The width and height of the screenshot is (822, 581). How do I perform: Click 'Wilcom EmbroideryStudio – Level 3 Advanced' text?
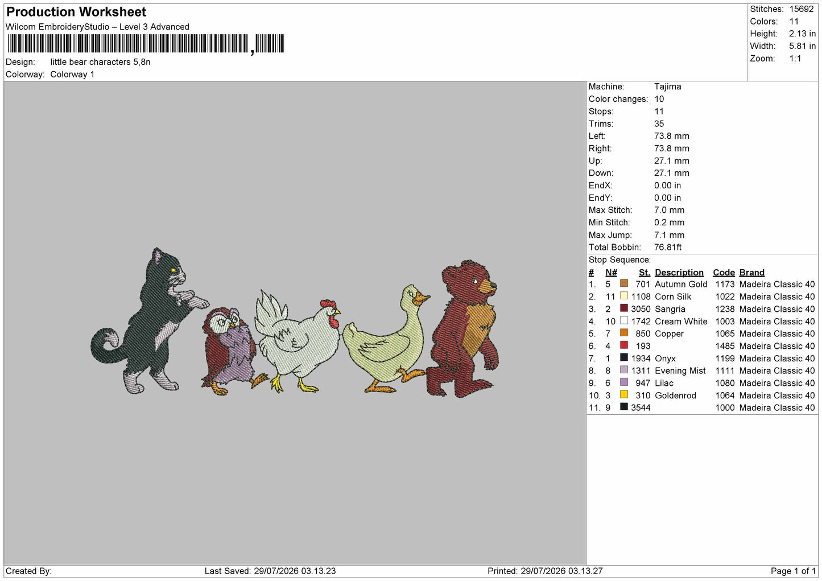(x=97, y=27)
